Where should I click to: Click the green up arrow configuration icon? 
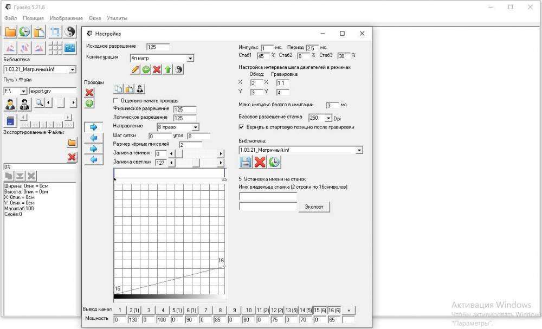tap(168, 69)
